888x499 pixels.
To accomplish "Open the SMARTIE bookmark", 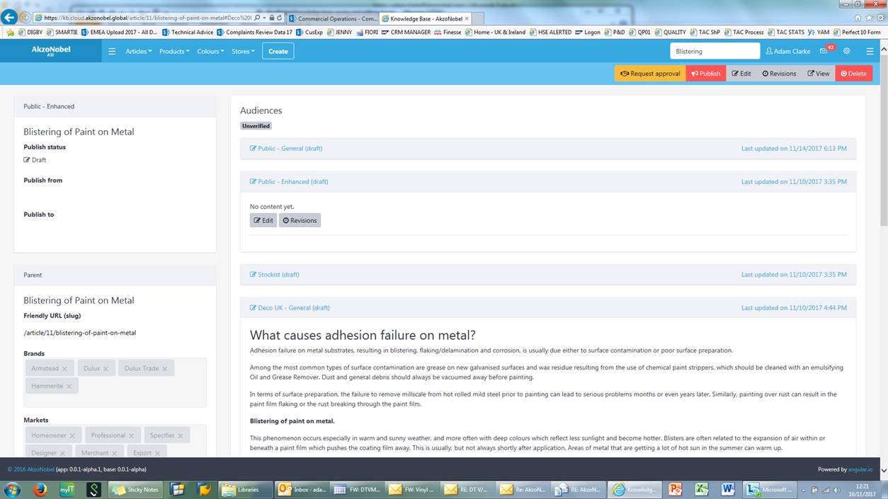I will pyautogui.click(x=62, y=32).
